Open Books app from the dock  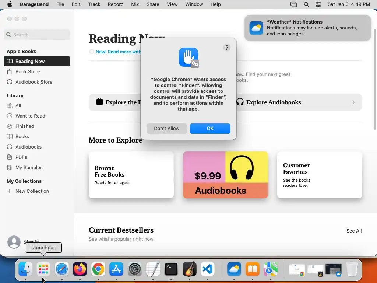(x=252, y=269)
